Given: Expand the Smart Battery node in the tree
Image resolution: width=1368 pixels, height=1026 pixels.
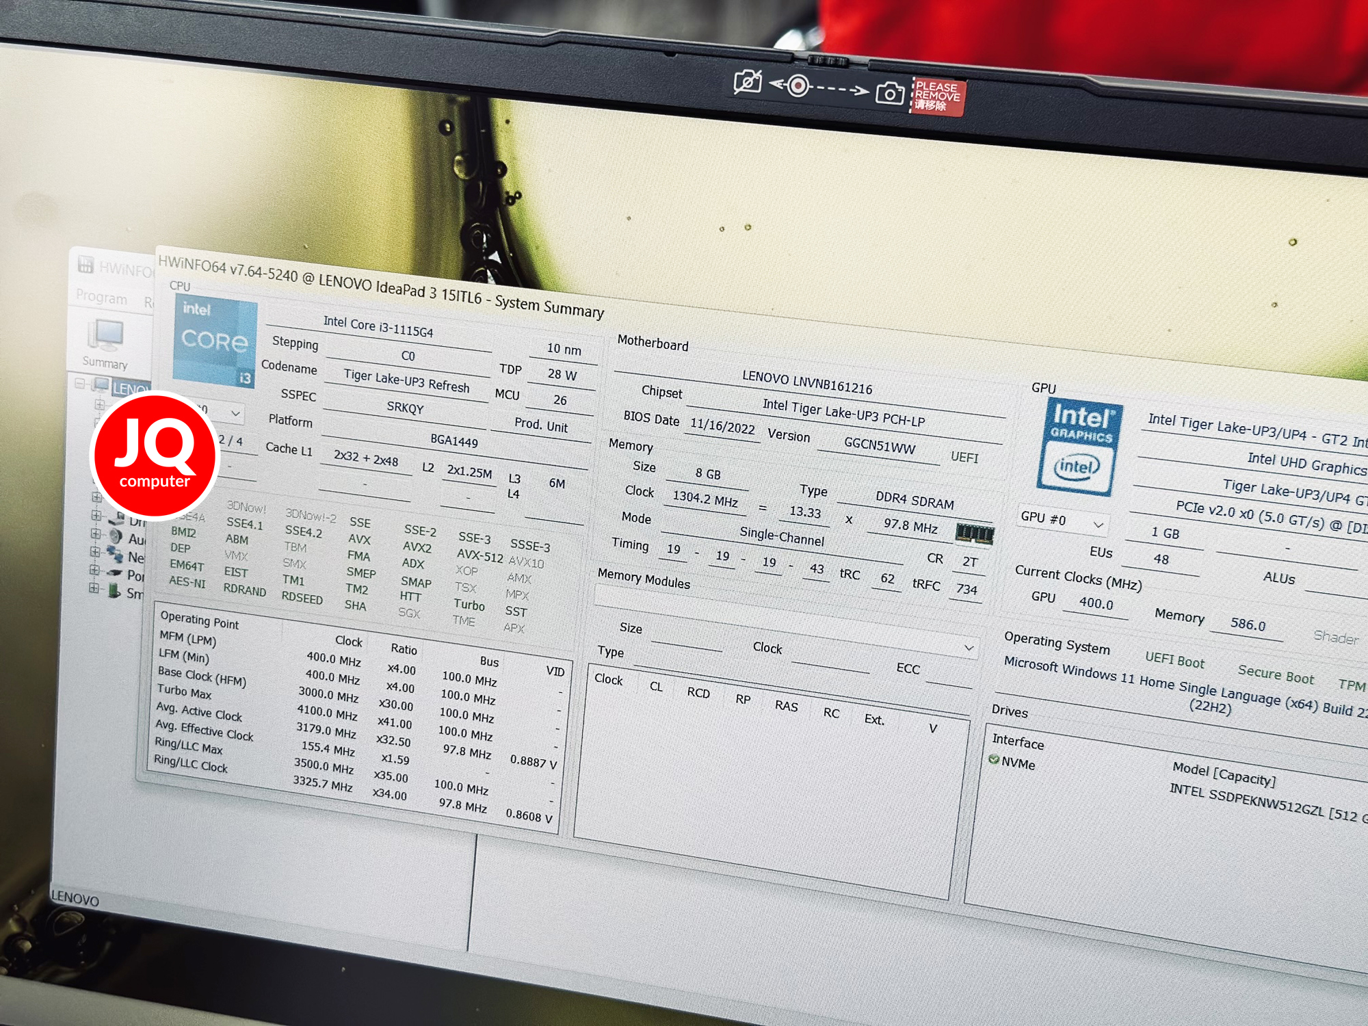Looking at the screenshot, I should click(x=94, y=587).
